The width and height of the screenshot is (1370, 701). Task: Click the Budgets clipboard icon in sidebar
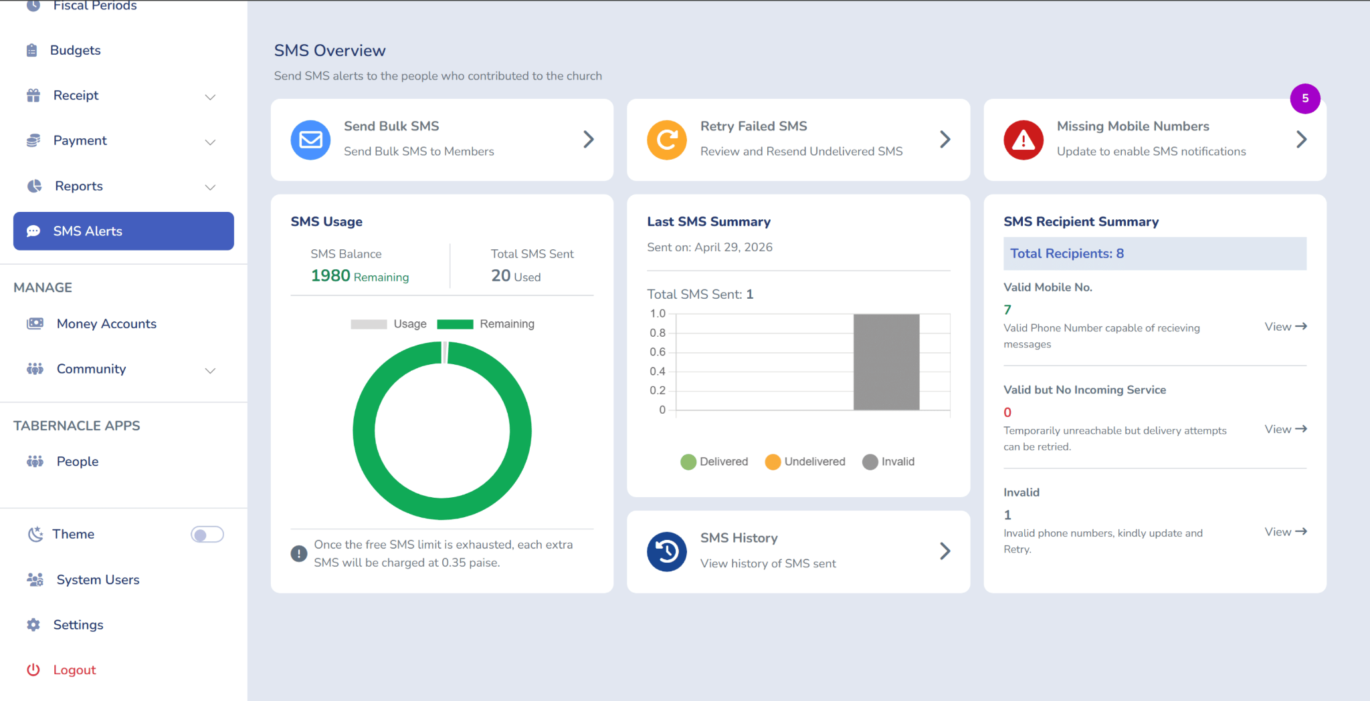pos(32,50)
